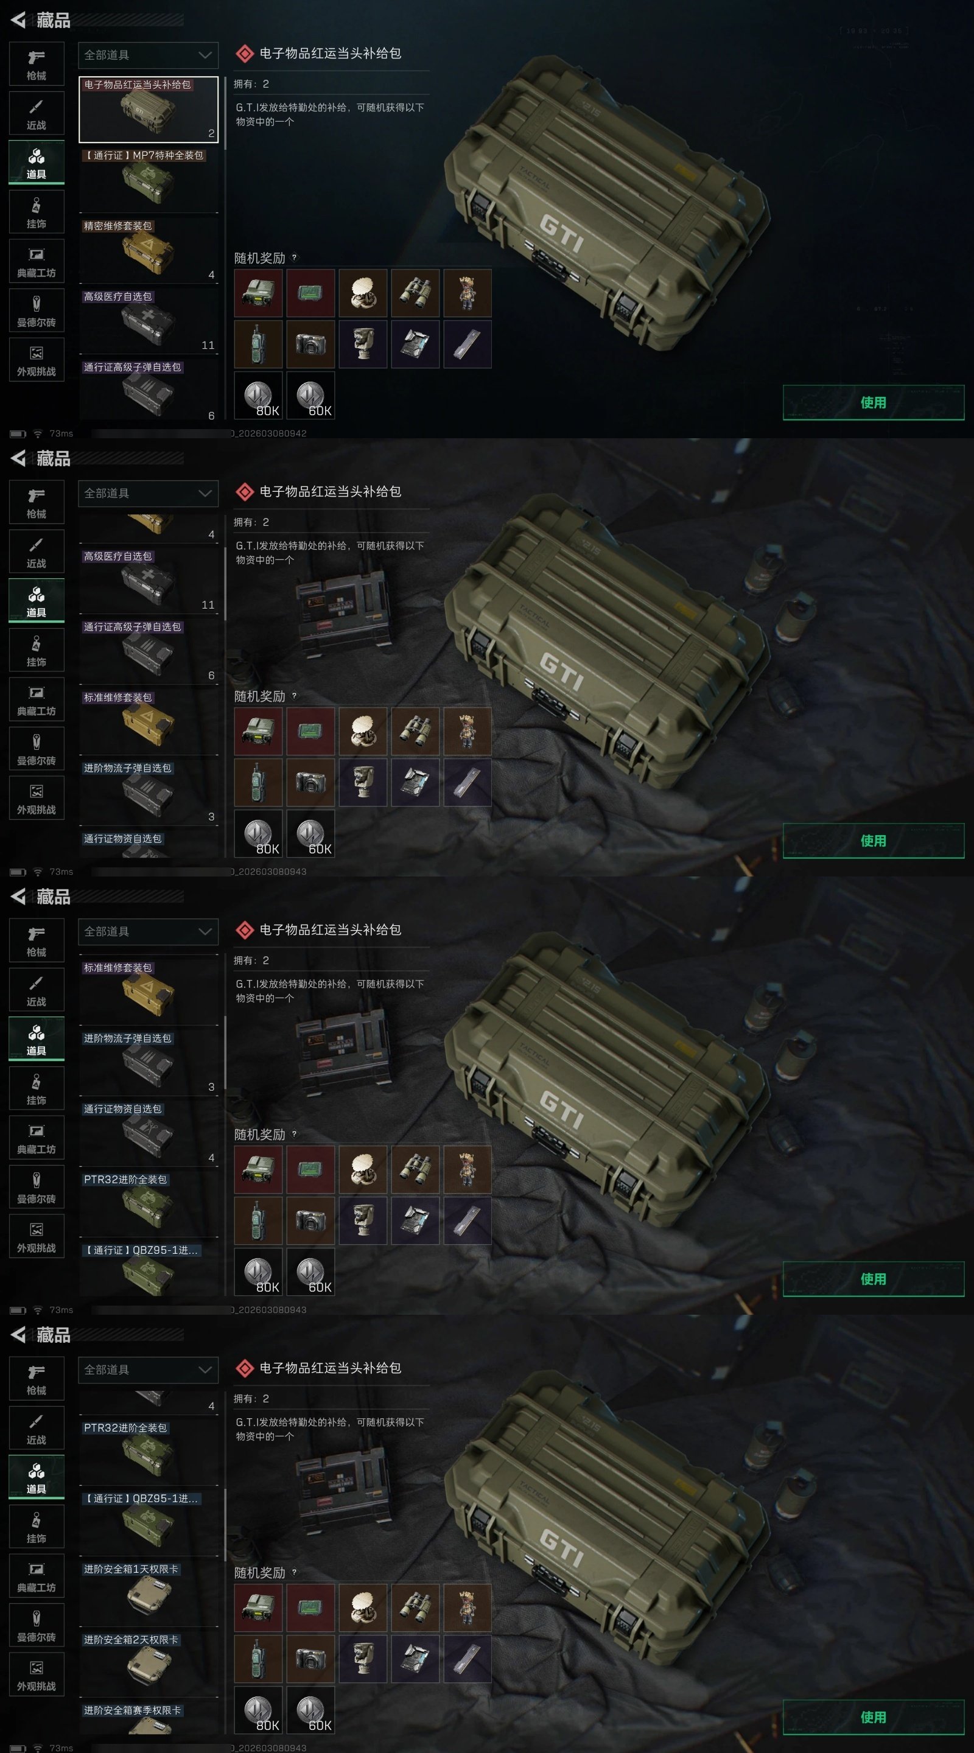Open 典藏工坊 category beside the 进阶安全箱1天权限卡 item
Viewport: 974px width, 1753px height.
(x=37, y=1576)
